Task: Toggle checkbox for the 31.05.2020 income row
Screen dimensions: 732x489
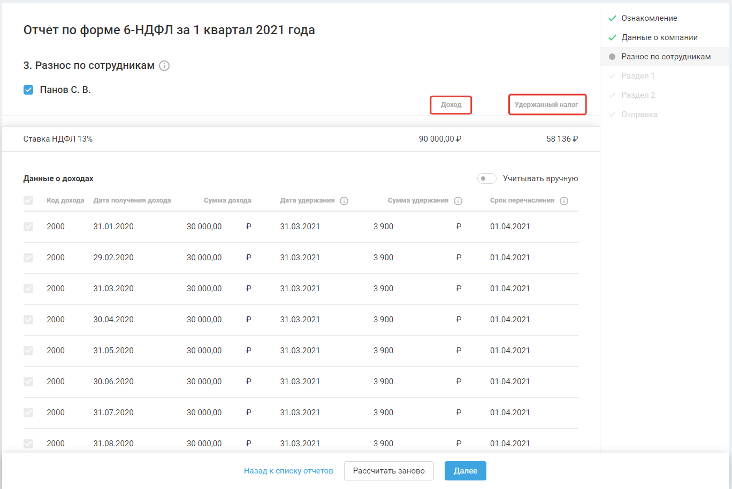Action: click(x=28, y=351)
